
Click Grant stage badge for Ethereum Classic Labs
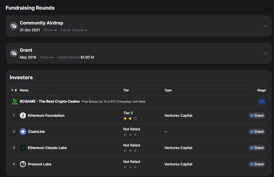pos(257,148)
